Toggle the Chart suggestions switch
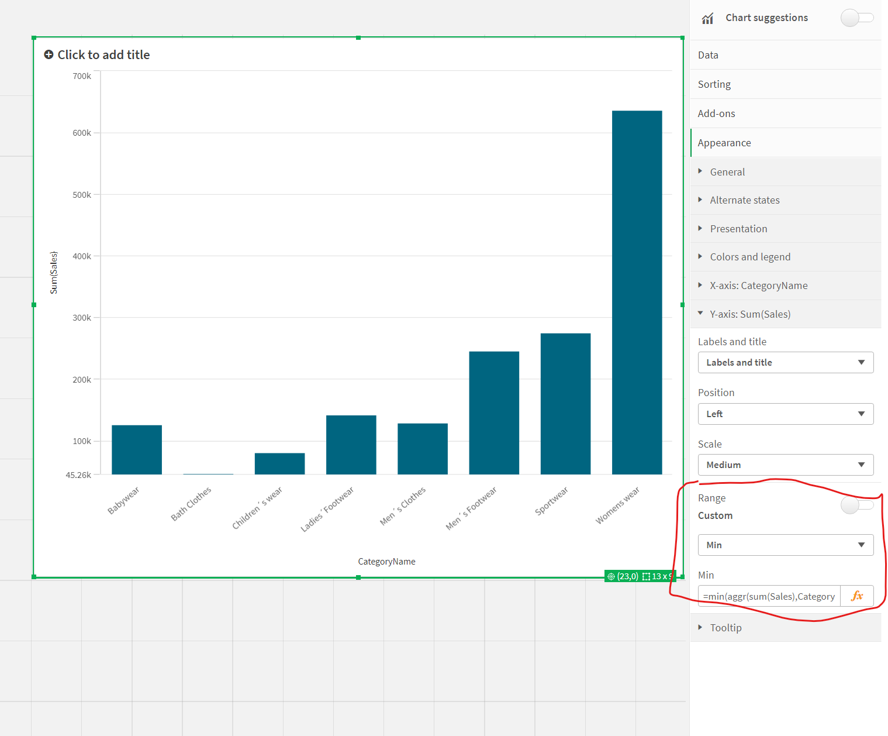 (856, 18)
